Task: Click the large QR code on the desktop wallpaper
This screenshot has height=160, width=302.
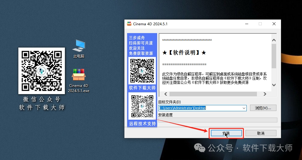Action: tap(41, 71)
